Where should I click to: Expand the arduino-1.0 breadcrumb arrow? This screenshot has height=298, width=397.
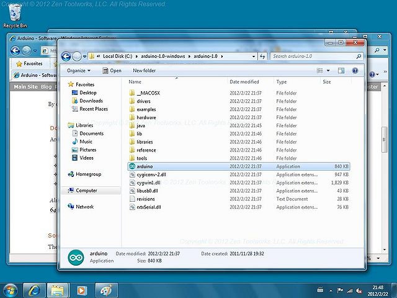click(x=222, y=56)
